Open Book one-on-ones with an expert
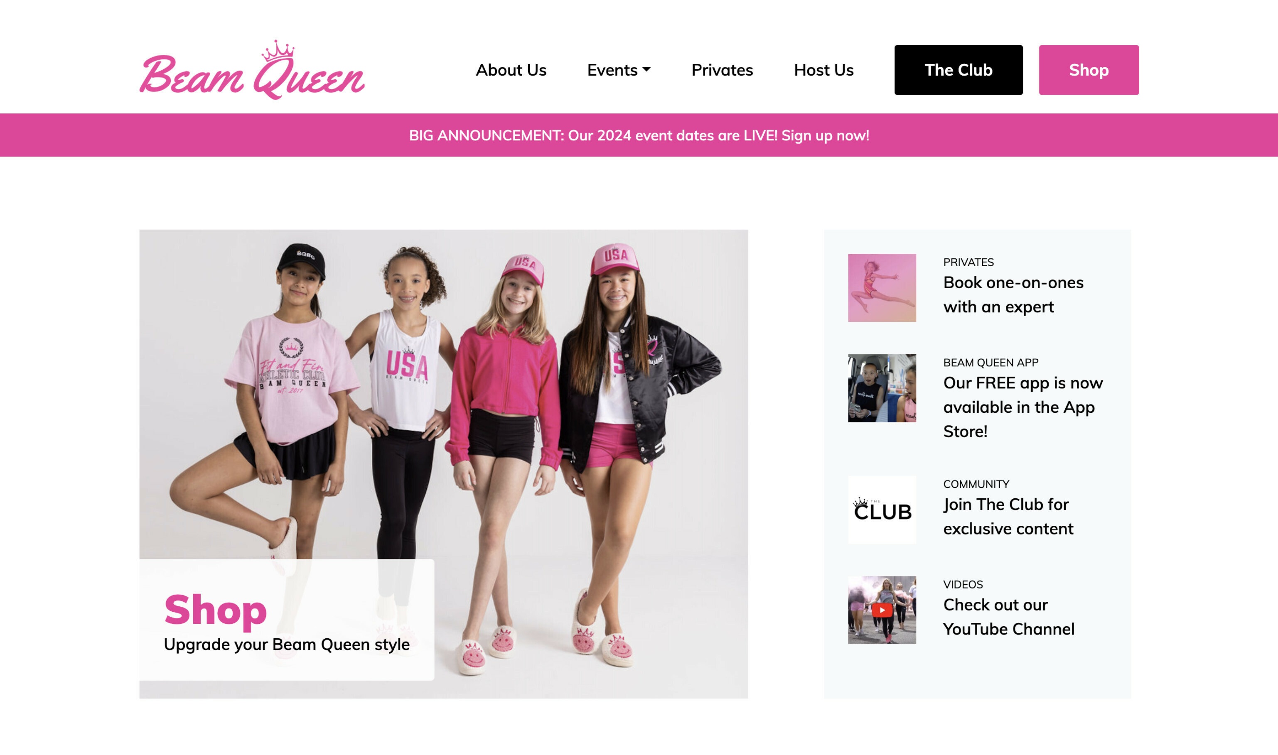This screenshot has width=1278, height=755. pyautogui.click(x=1013, y=294)
